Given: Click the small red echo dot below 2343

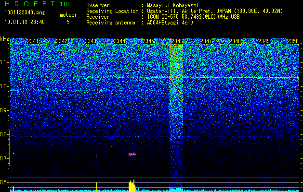Looking at the screenshot, I should (x=97, y=155).
